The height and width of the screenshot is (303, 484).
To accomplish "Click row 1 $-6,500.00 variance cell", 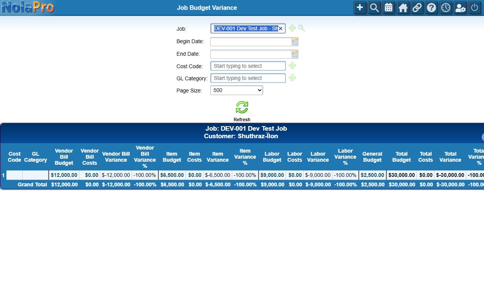I will (218, 175).
